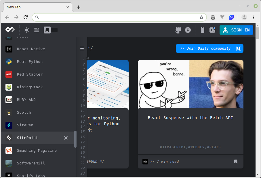Remove SitePoint with the X icon
Image resolution: width=261 pixels, height=178 pixels.
[x=66, y=138]
